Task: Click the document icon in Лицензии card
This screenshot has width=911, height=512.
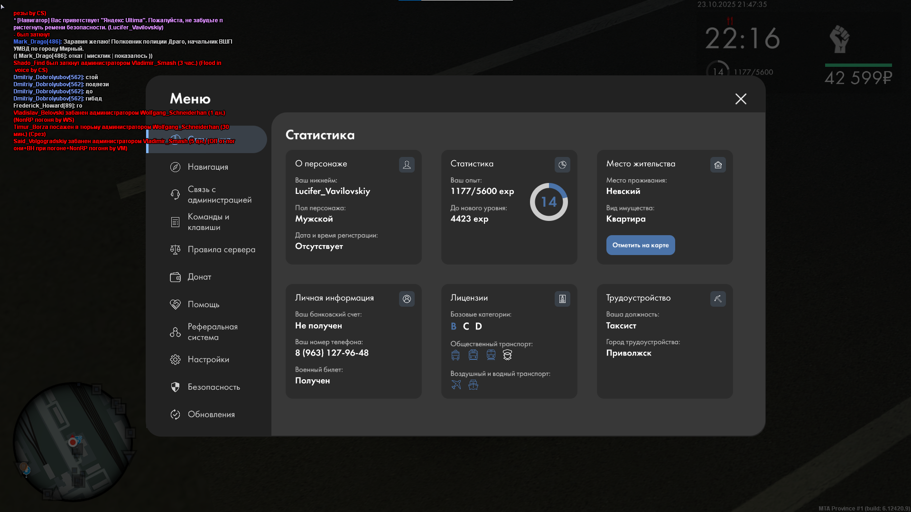Action: pyautogui.click(x=562, y=299)
